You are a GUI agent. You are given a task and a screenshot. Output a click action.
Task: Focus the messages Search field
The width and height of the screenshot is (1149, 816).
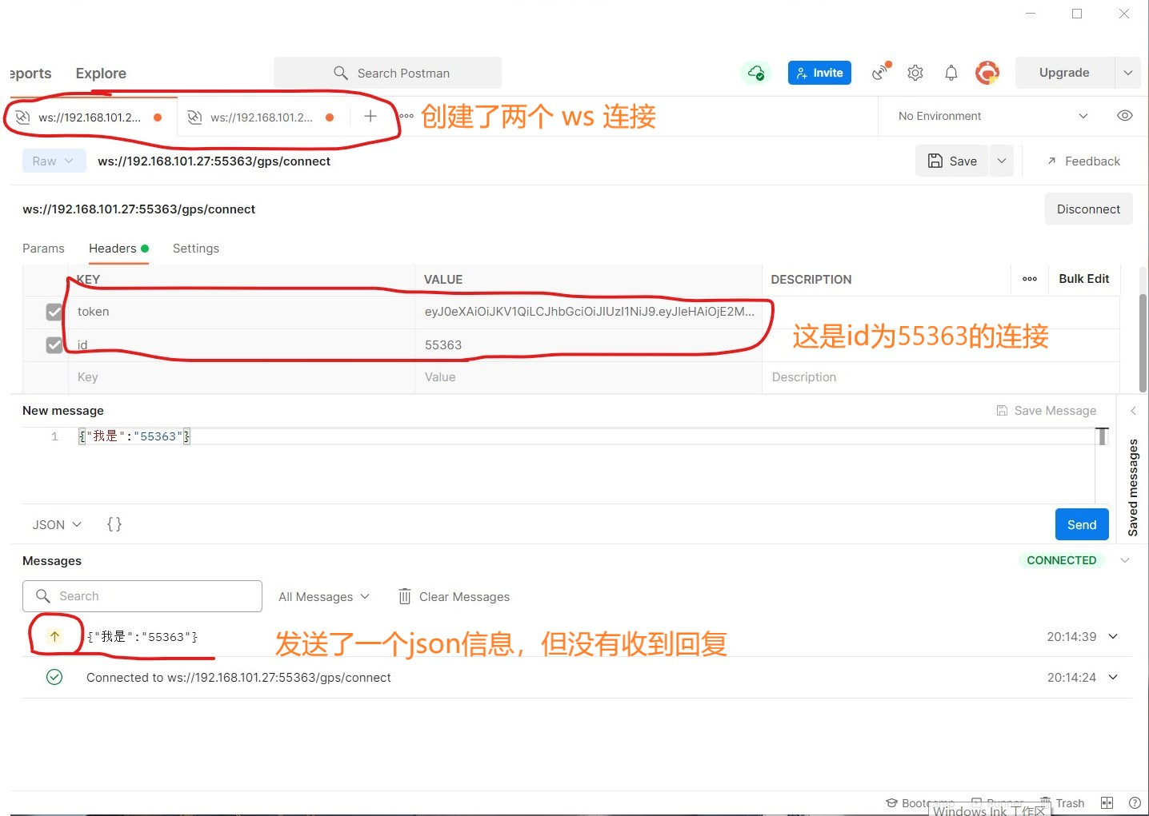click(142, 596)
